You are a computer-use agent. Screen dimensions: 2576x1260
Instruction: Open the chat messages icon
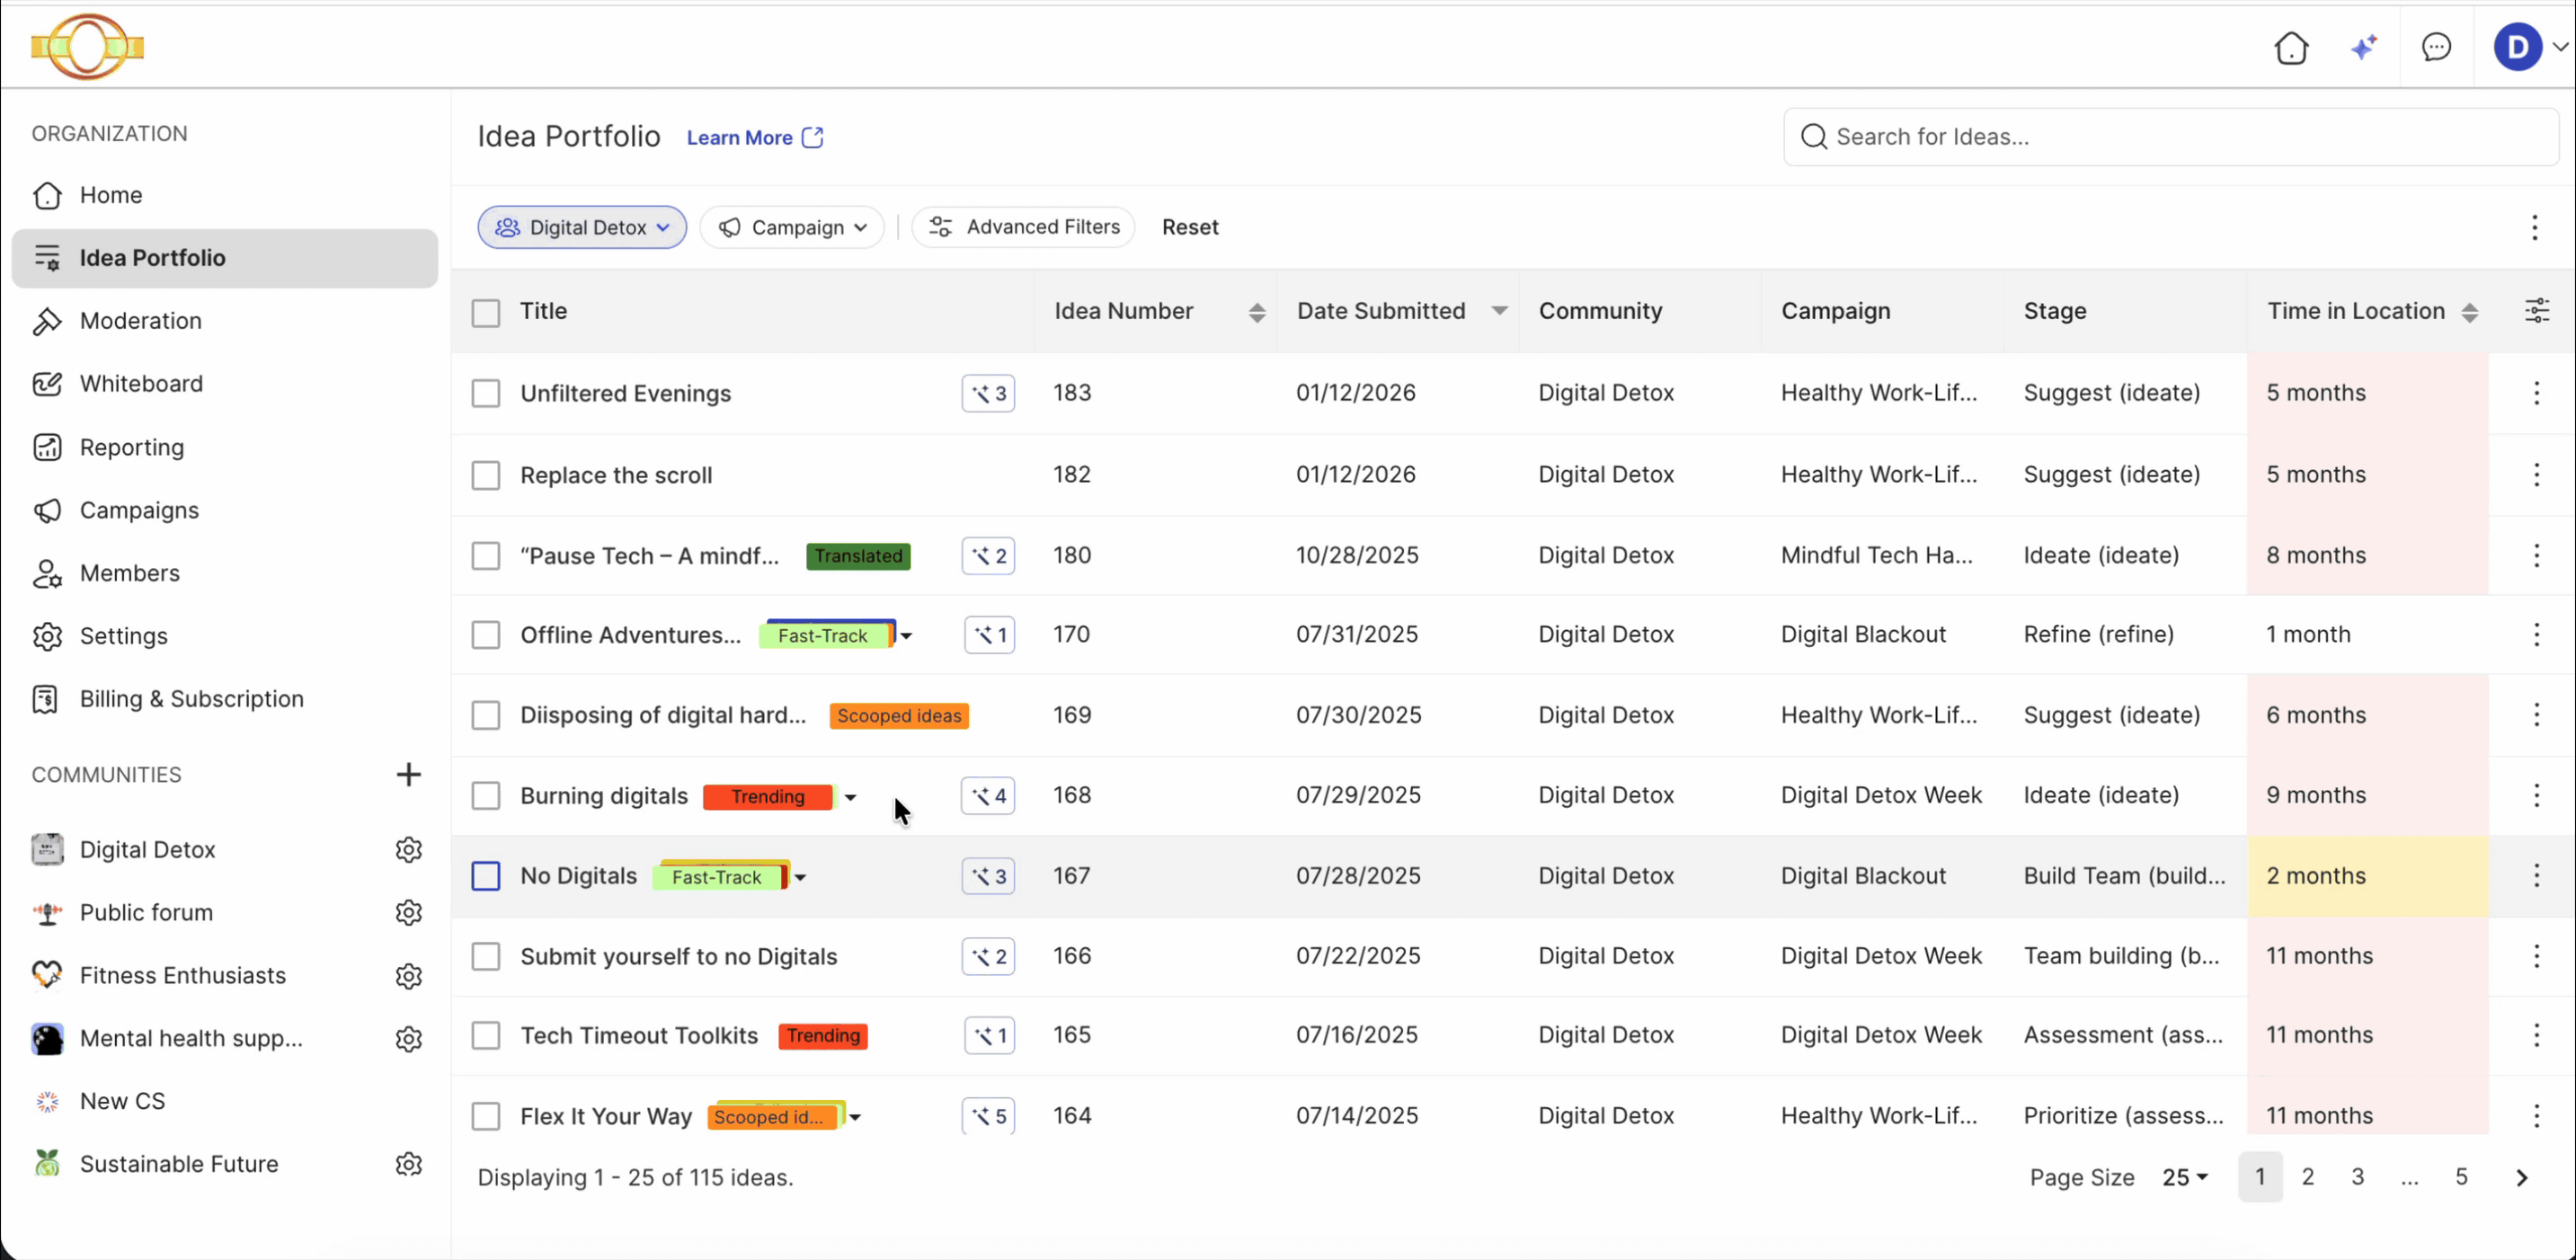(2436, 47)
